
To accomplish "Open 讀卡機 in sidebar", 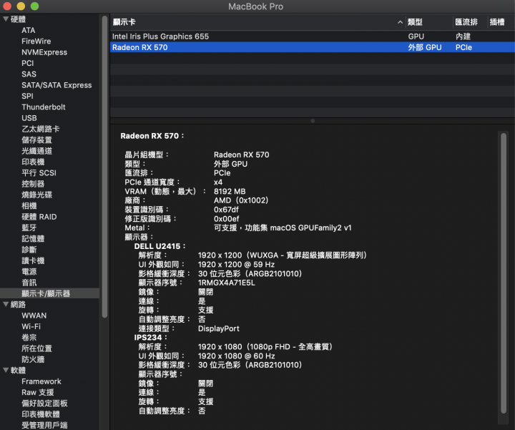I will pos(33,260).
